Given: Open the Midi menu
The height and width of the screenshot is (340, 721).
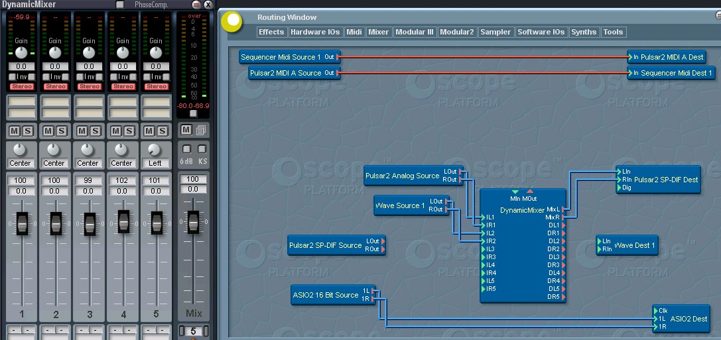Looking at the screenshot, I should (x=354, y=32).
